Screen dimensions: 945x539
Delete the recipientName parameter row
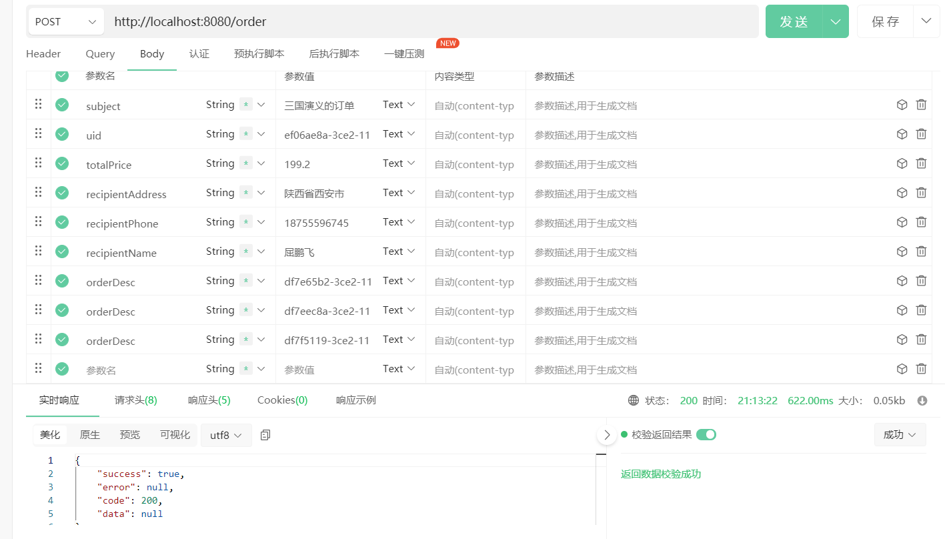click(x=921, y=251)
